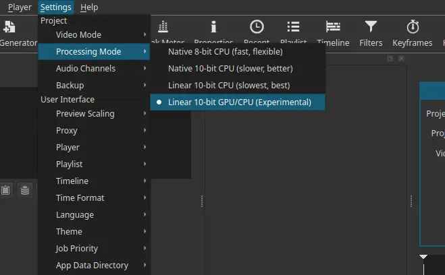Open the App Data Directory submenu

click(x=93, y=265)
